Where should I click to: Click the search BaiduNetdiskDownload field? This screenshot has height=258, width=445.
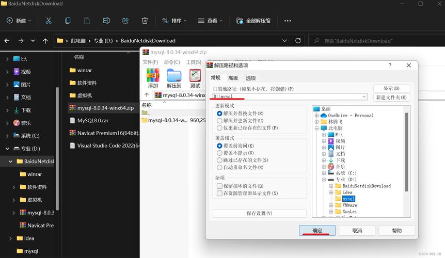click(377, 41)
